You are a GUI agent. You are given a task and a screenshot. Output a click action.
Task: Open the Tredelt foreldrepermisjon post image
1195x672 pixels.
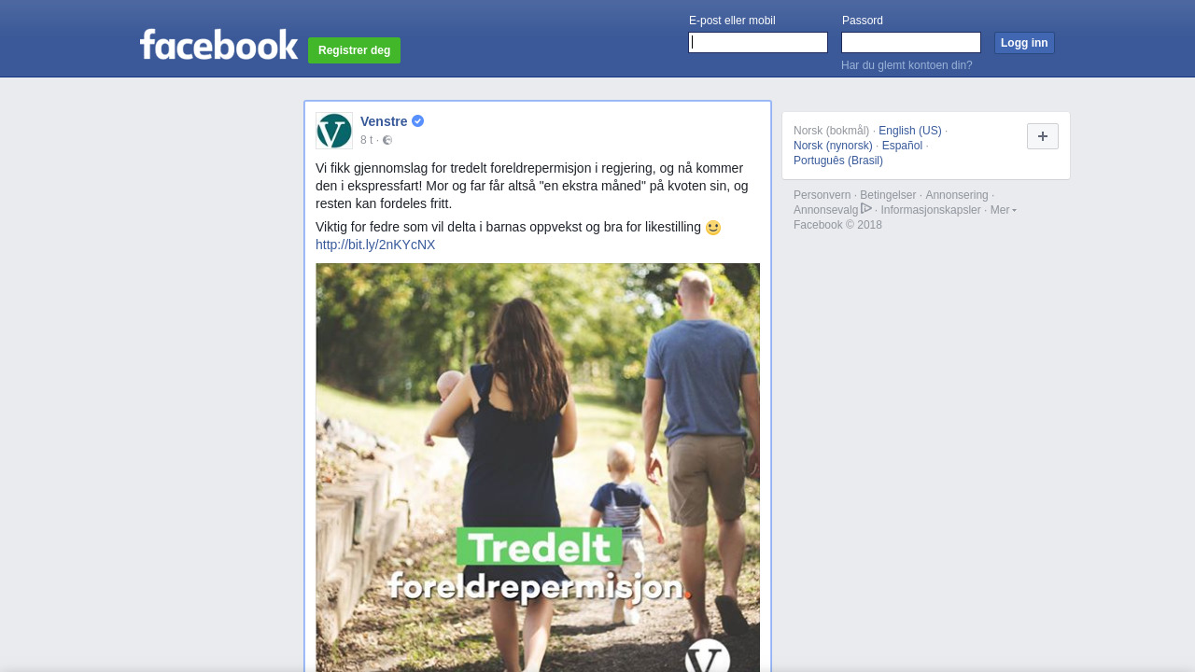pos(538,468)
